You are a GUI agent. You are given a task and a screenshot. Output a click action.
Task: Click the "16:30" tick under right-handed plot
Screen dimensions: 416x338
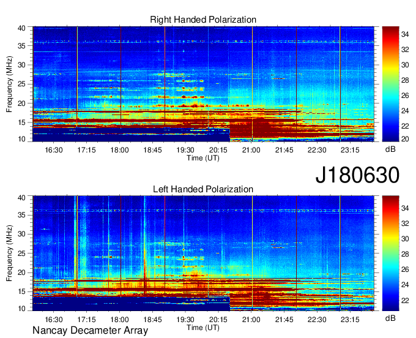pyautogui.click(x=54, y=150)
